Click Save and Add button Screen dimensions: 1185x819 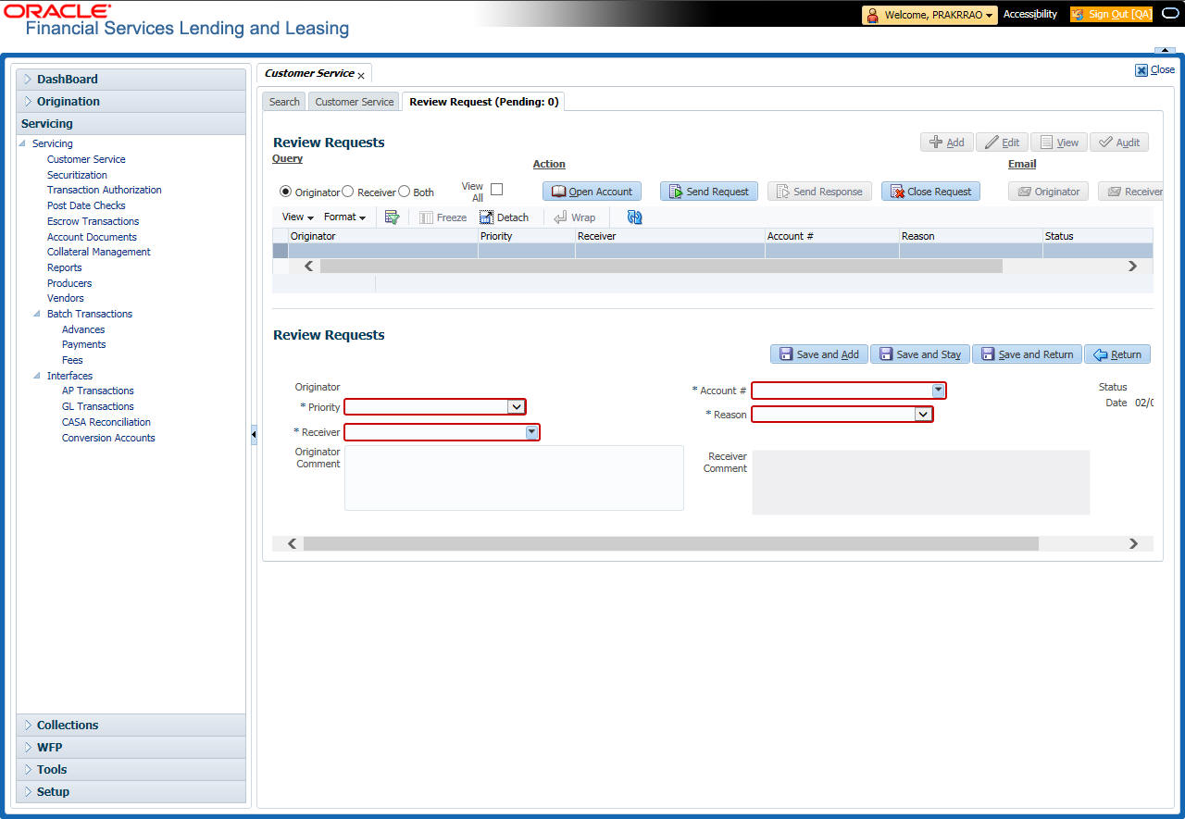[818, 354]
